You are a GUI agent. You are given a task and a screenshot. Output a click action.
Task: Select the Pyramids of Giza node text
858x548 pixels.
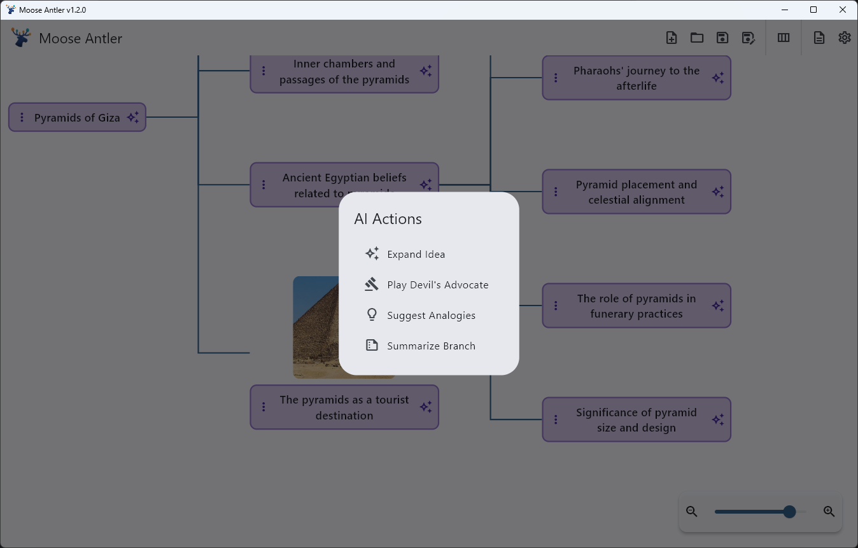[x=77, y=118]
